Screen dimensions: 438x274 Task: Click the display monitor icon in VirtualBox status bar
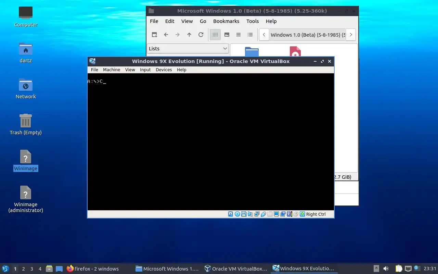tap(276, 214)
